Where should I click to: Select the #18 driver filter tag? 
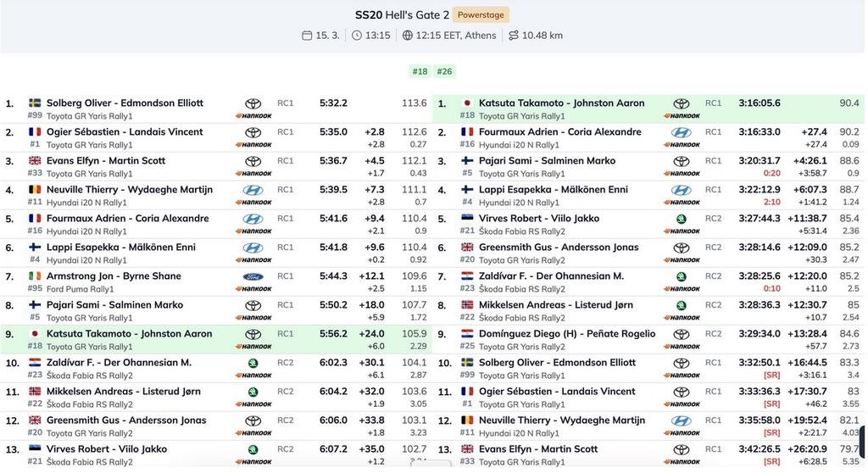point(420,71)
